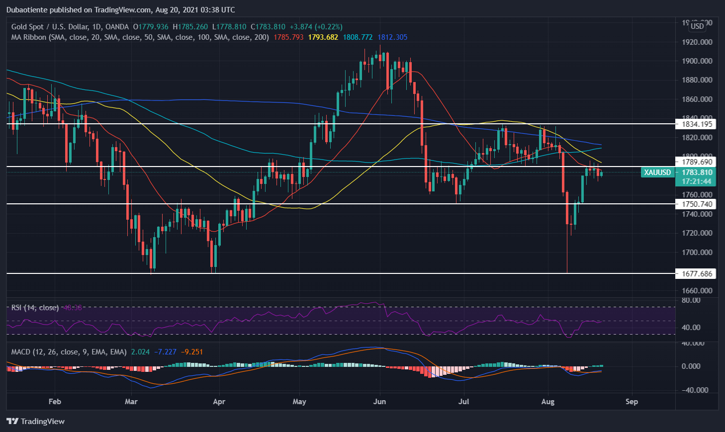The image size is (725, 432).
Task: Click the 1740.000 price axis tick
Action: coord(697,214)
